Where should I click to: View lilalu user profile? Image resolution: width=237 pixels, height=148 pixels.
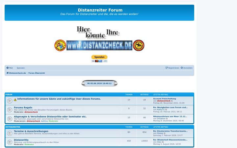pos(159,142)
